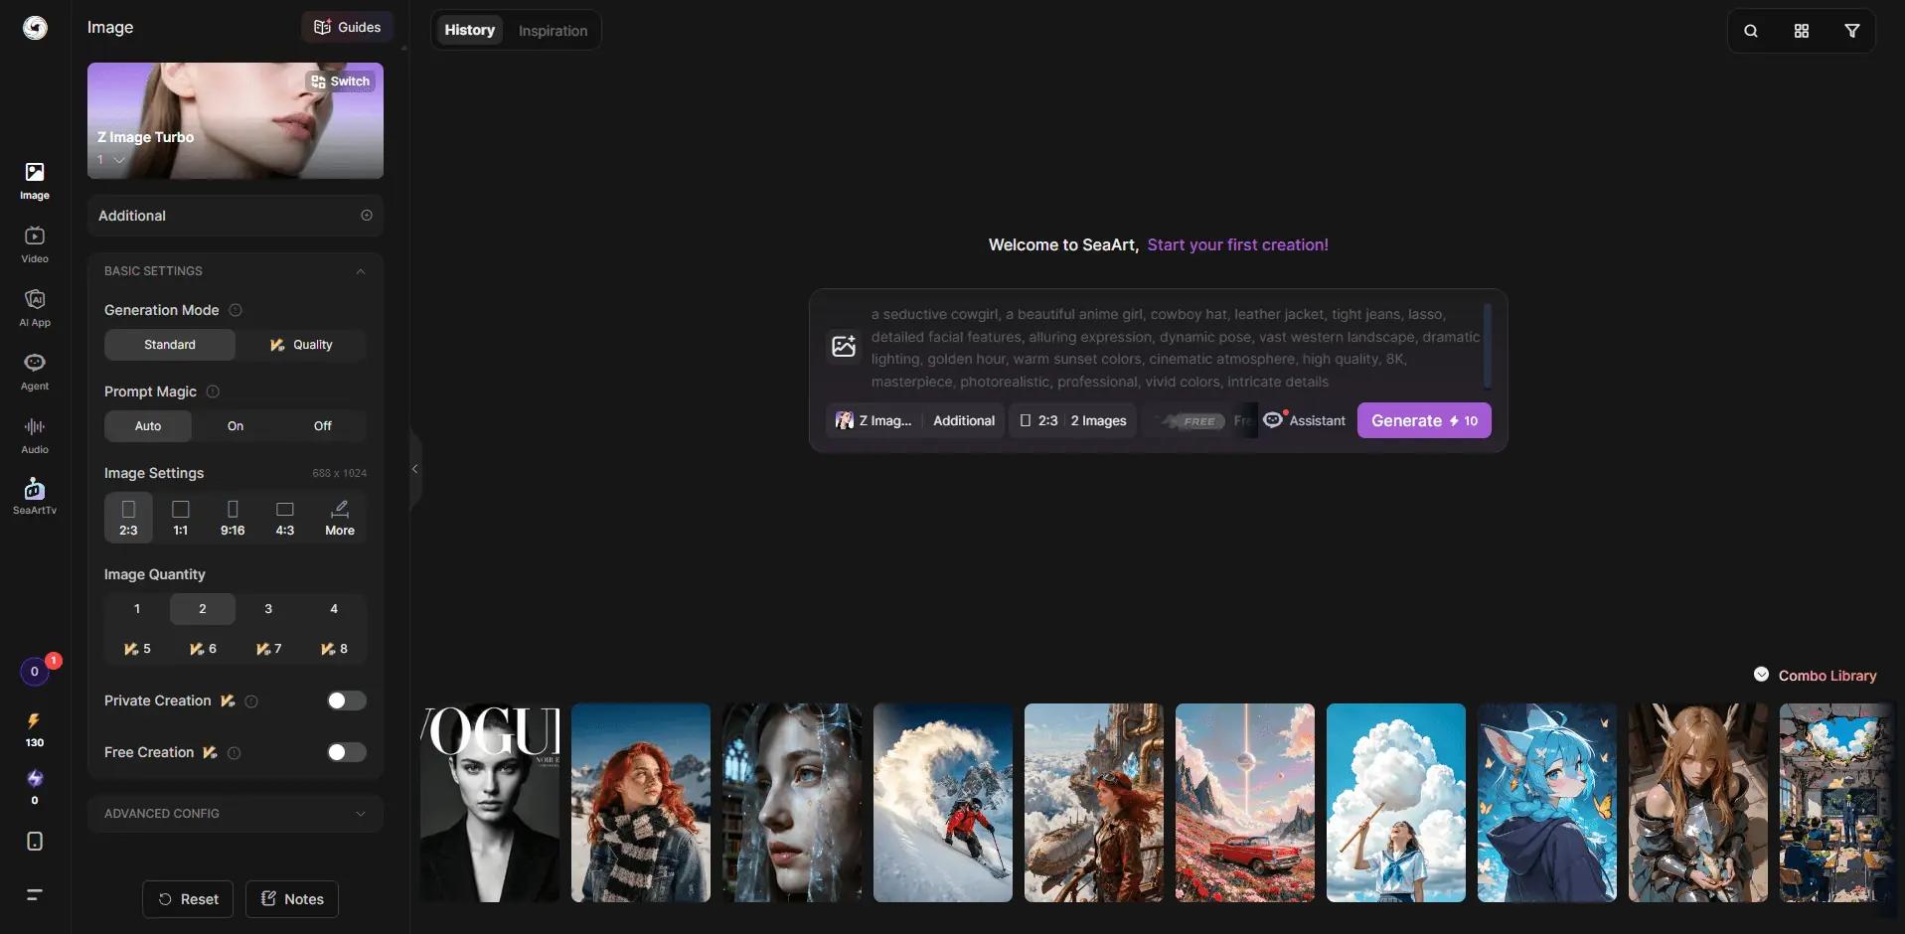Viewport: 1905px width, 934px height.
Task: Open the History tab
Action: coord(469,30)
